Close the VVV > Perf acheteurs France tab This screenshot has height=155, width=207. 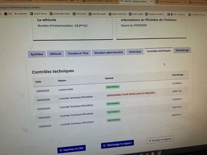coord(185,2)
